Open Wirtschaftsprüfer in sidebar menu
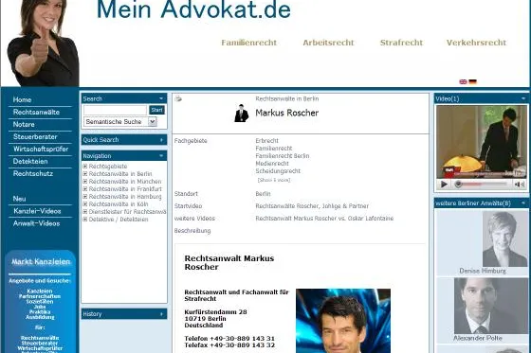Image resolution: width=531 pixels, height=353 pixels. coord(41,150)
